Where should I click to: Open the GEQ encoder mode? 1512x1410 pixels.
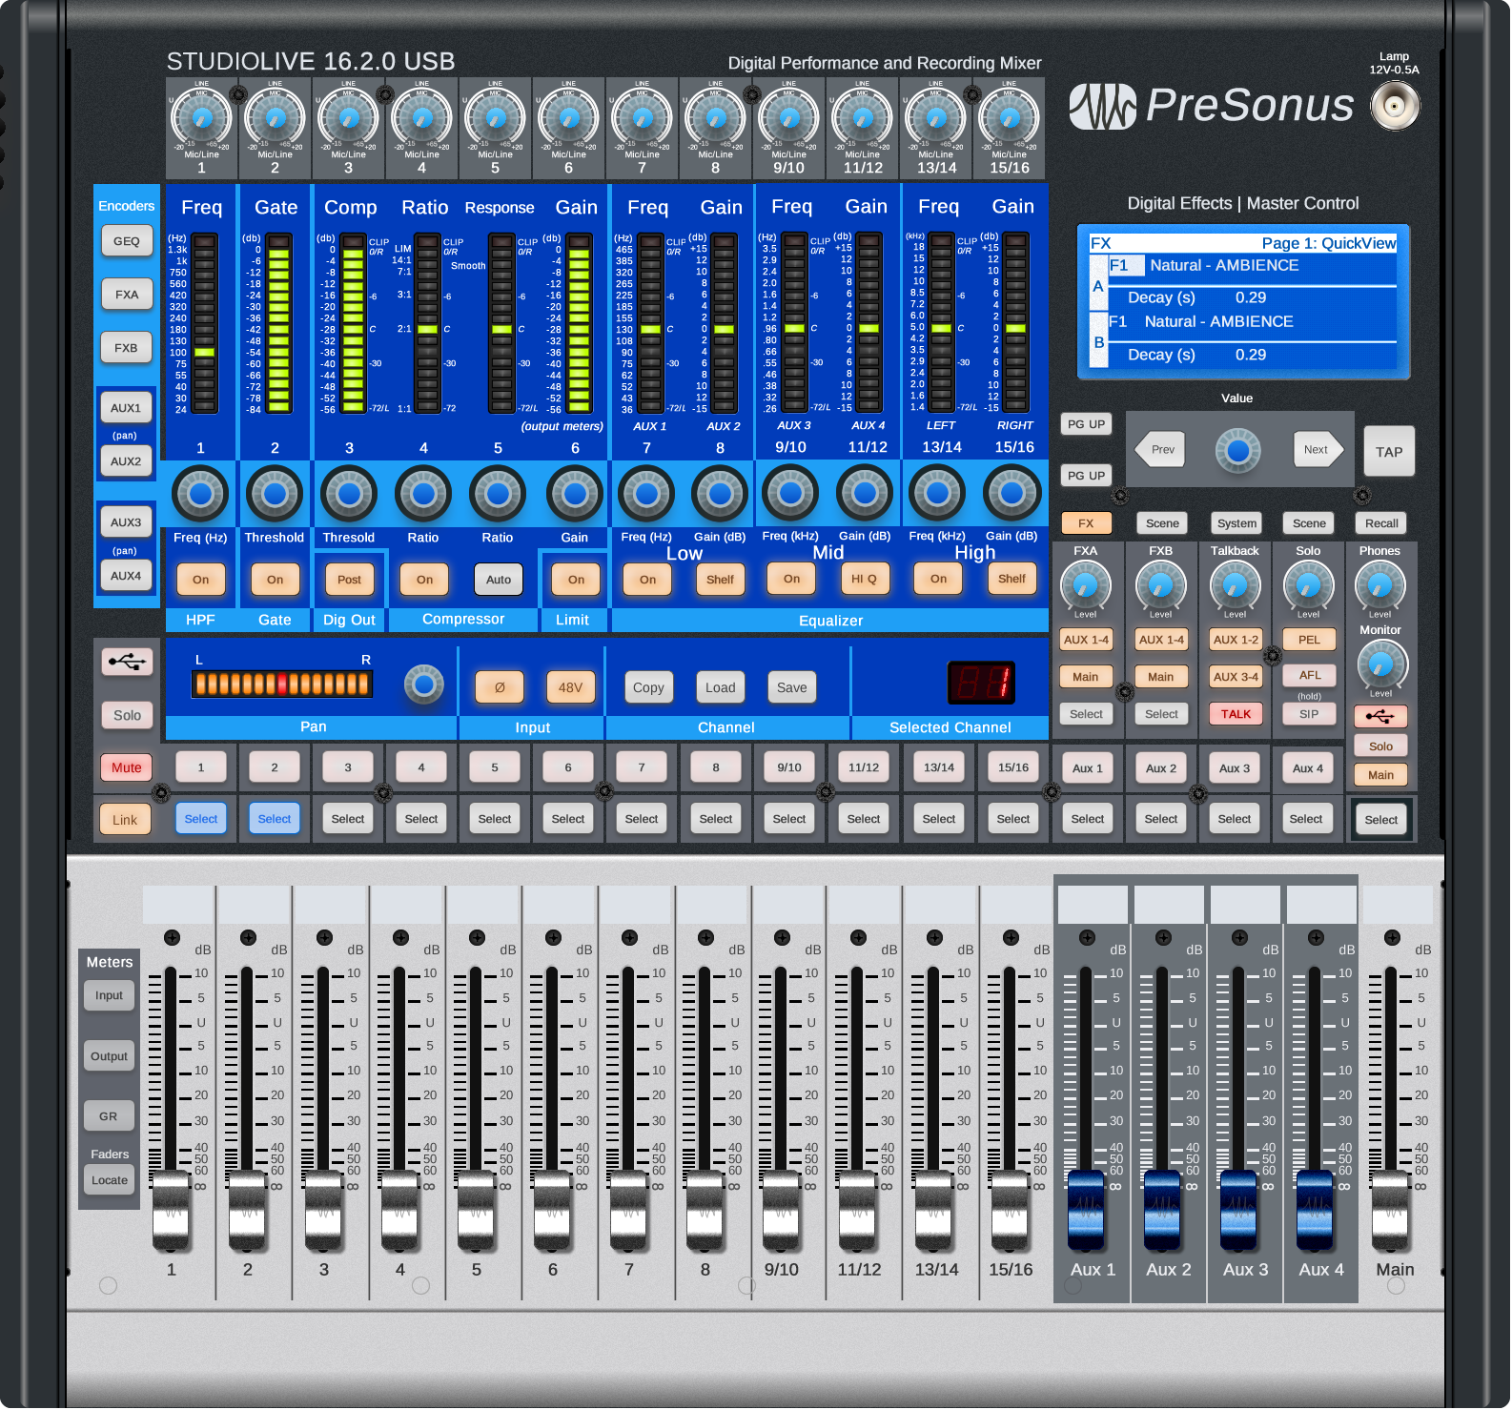(x=127, y=241)
